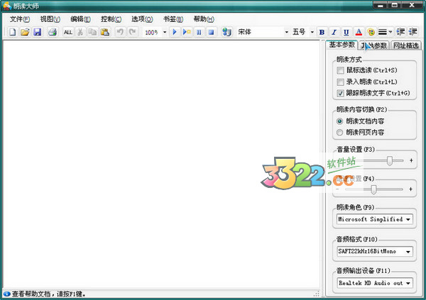Enable 录入朗读 checkbox
426x300 pixels.
pyautogui.click(x=341, y=82)
